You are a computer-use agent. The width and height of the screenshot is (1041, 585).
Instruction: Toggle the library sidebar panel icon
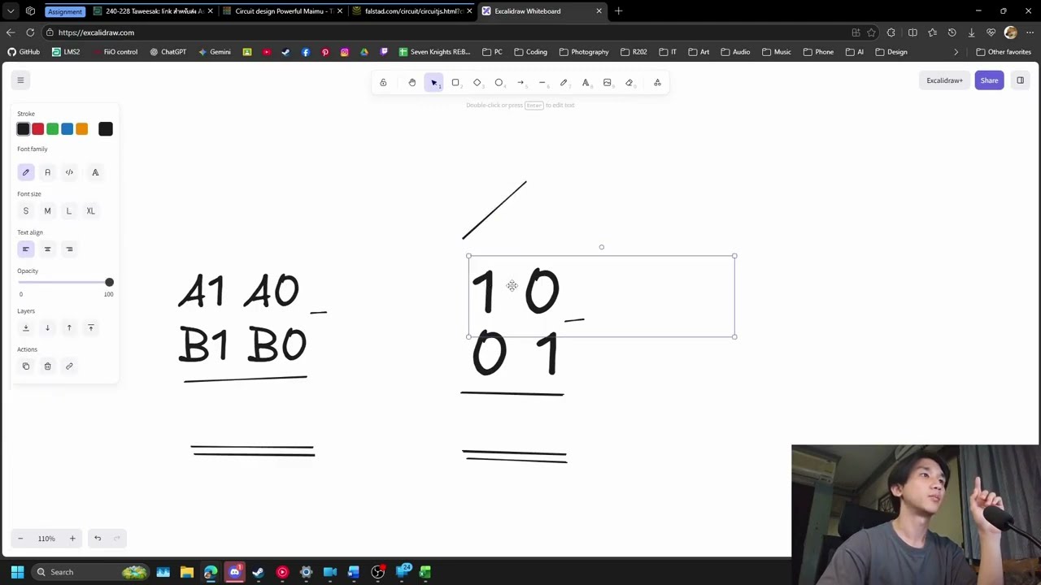pyautogui.click(x=1020, y=80)
